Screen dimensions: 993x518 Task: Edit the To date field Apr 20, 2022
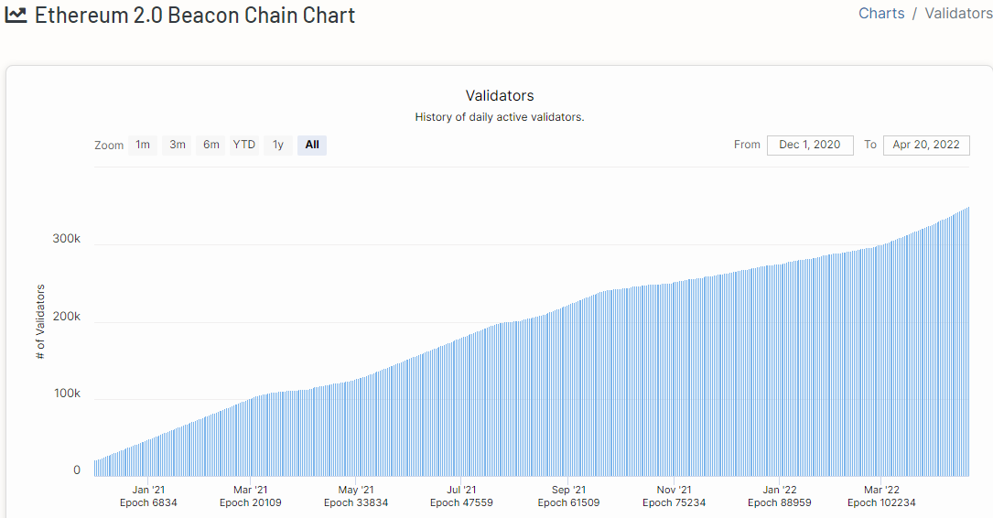click(x=926, y=145)
